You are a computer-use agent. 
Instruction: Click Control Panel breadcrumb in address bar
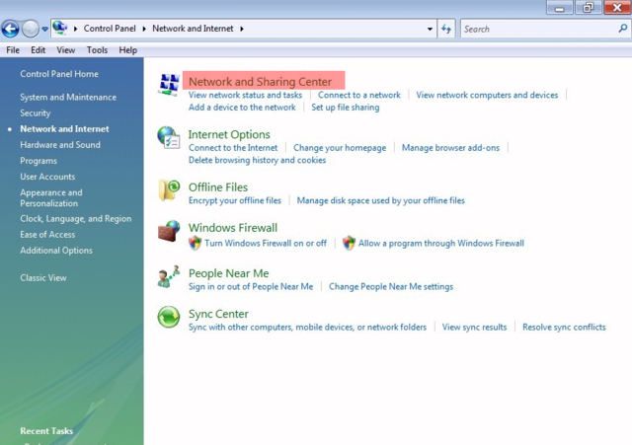pos(110,29)
